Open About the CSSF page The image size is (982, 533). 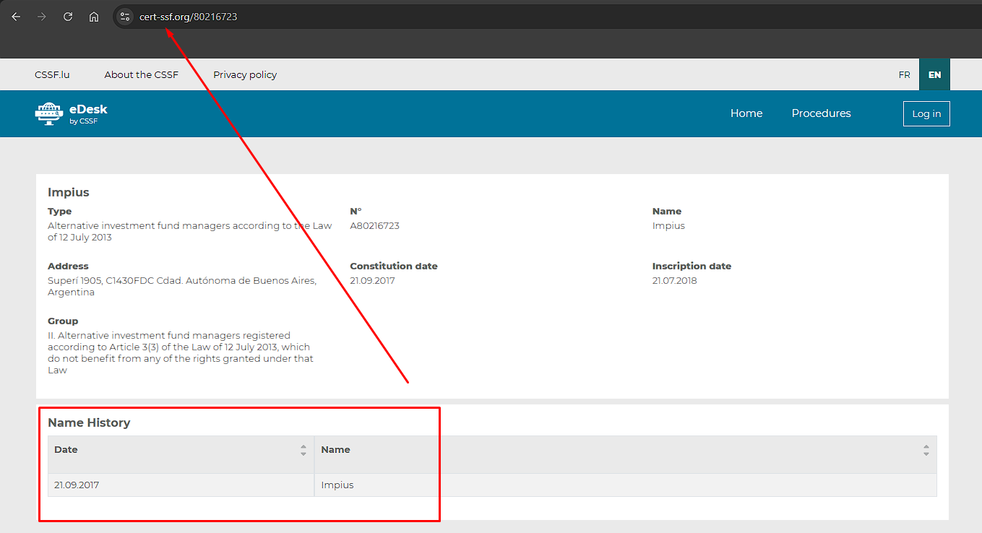click(x=142, y=74)
